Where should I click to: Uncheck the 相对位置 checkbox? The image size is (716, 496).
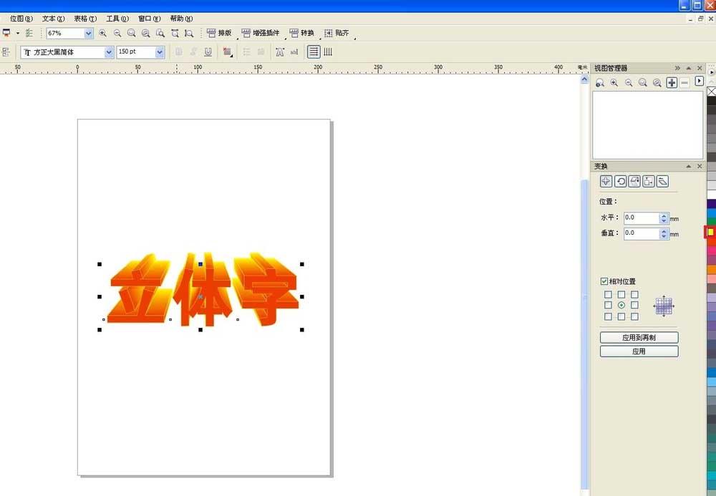click(x=604, y=281)
